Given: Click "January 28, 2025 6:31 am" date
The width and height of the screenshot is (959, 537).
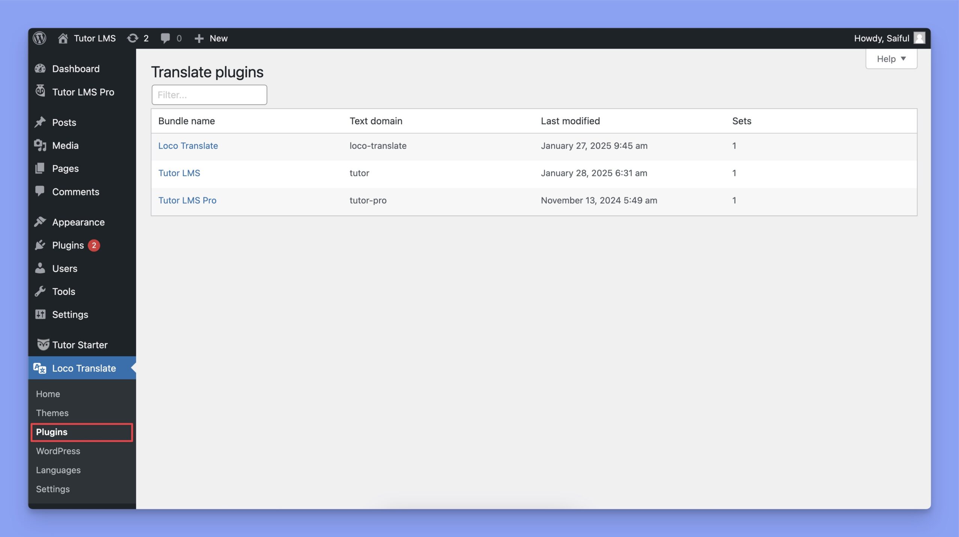Looking at the screenshot, I should click(x=594, y=173).
